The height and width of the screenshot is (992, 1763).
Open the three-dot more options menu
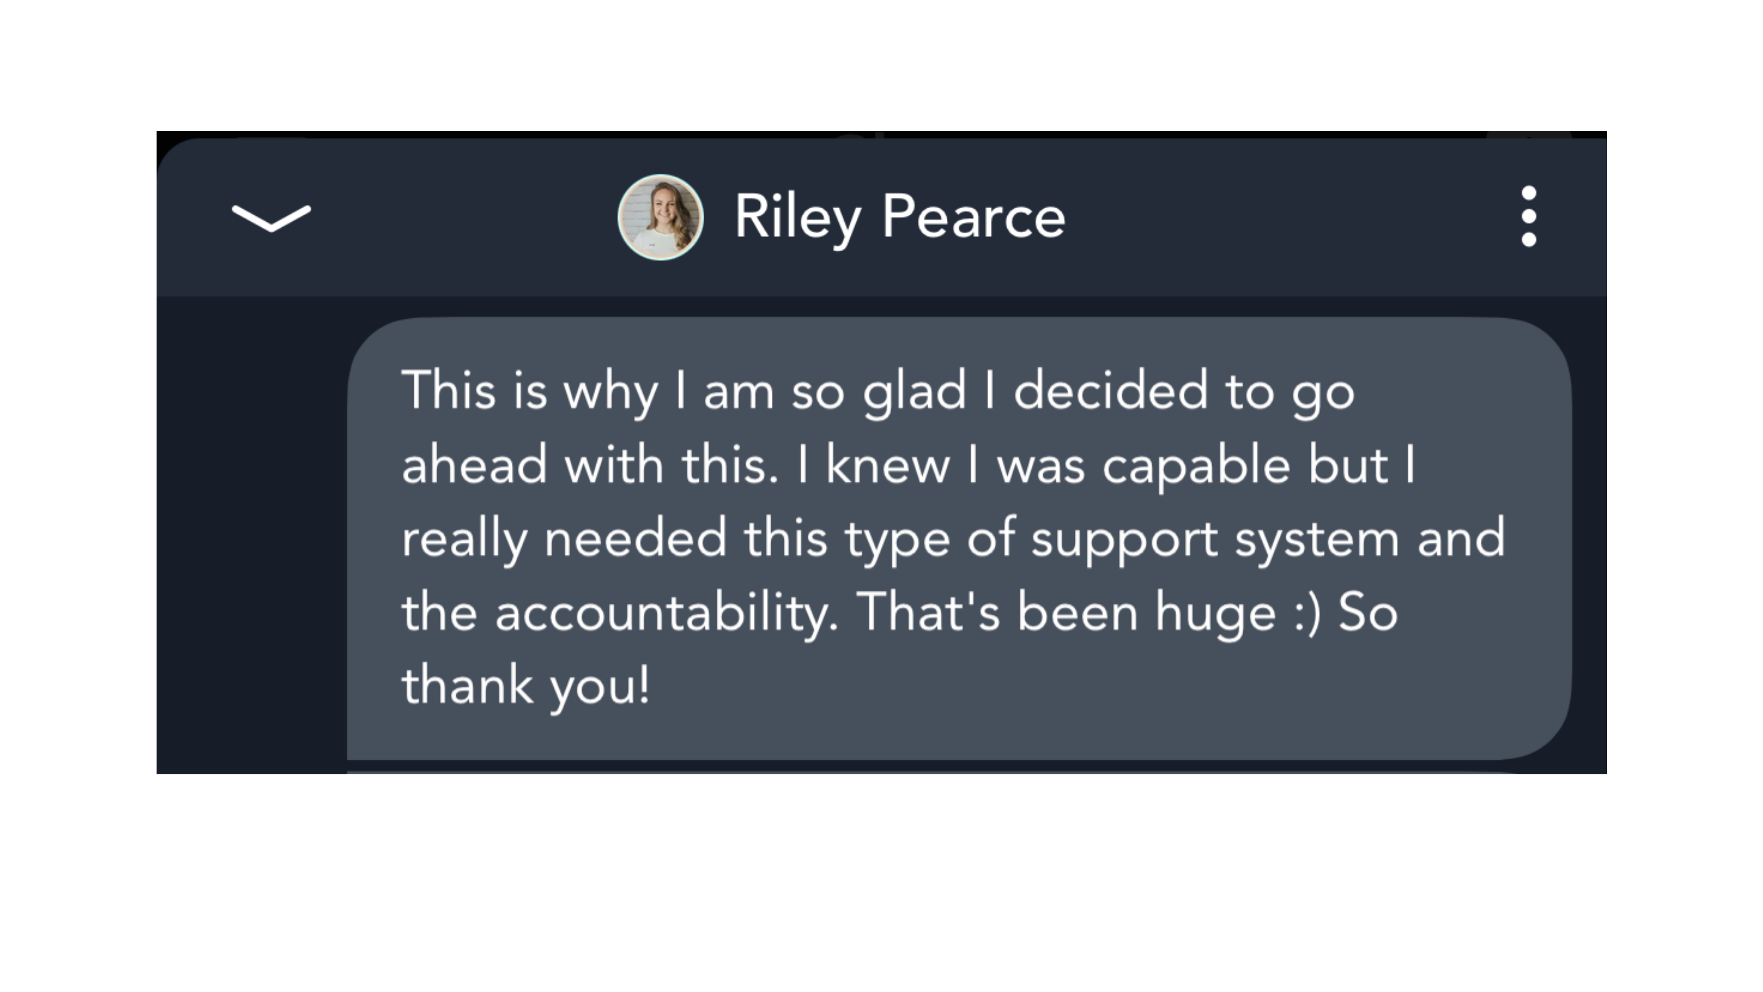[x=1528, y=216]
